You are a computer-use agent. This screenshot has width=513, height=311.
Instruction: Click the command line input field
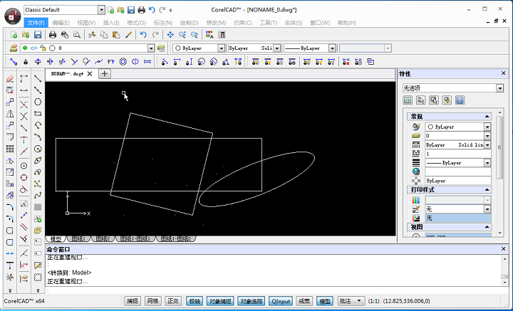[275, 290]
